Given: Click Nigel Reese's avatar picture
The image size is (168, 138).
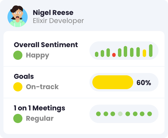Looking at the screenshot, I should point(18,16).
